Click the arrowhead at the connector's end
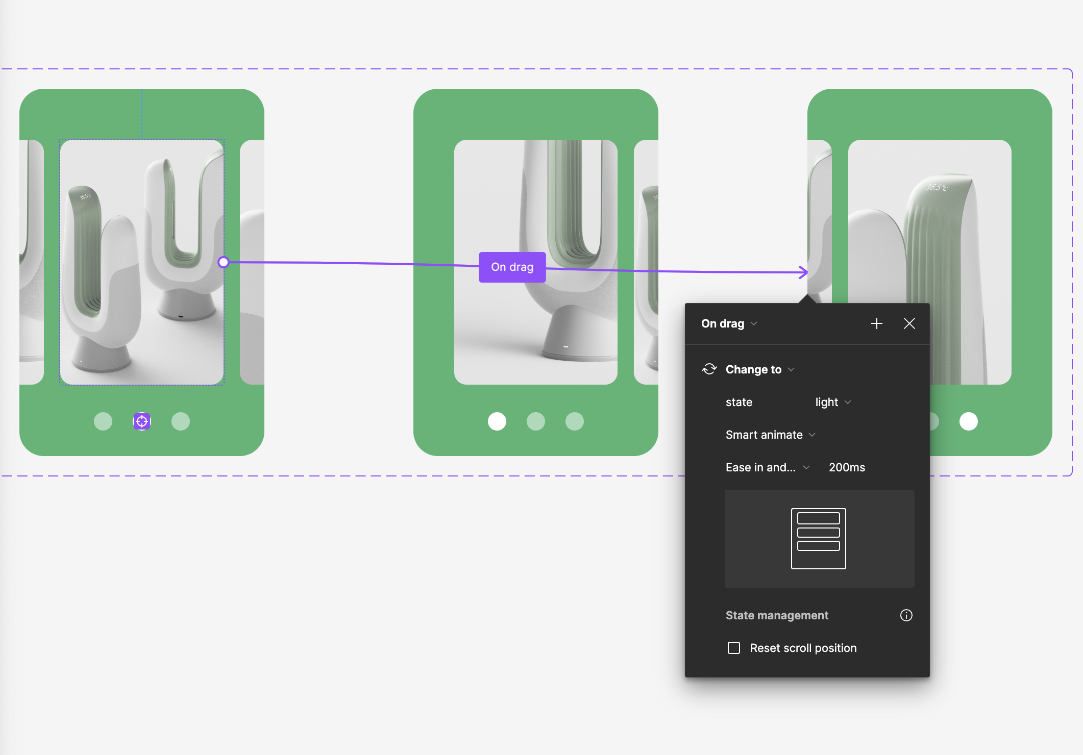This screenshot has width=1083, height=755. [804, 272]
